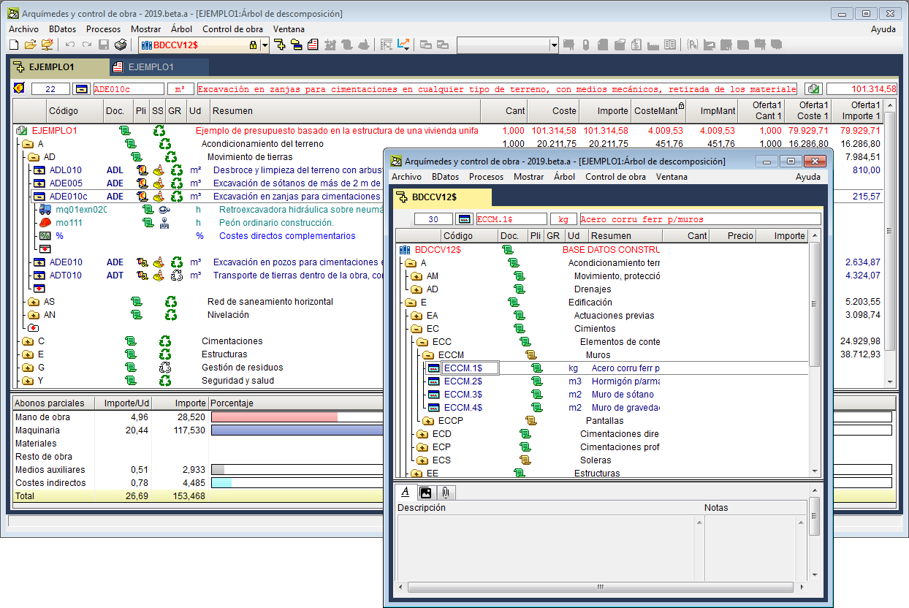This screenshot has width=909, height=608.
Task: Click the Maquinaria percentage bar
Action: pos(297,430)
